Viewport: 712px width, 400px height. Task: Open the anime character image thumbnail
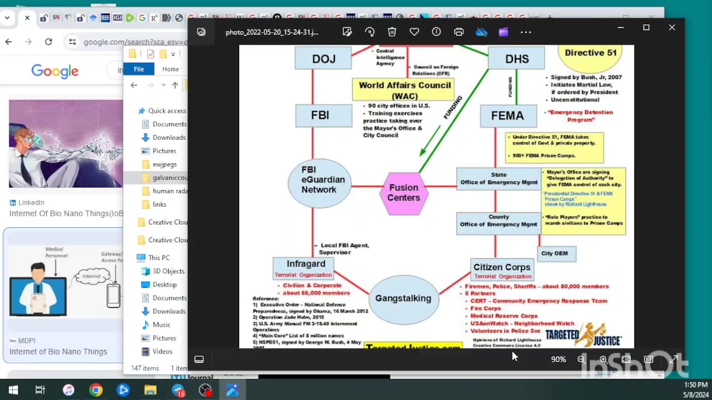pos(66,144)
